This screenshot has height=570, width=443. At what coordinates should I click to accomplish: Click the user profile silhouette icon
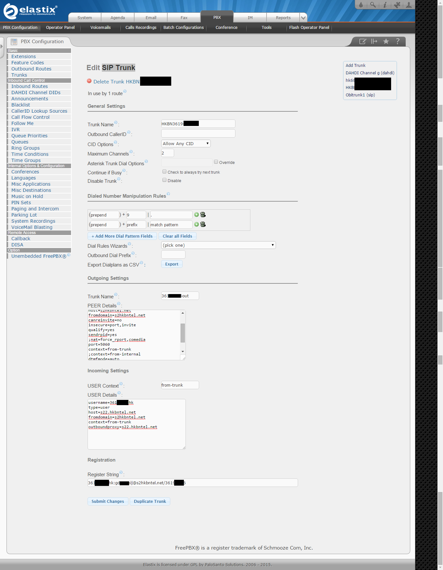(409, 5)
